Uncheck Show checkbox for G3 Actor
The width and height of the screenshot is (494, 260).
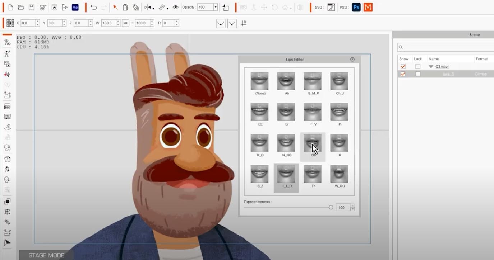point(403,67)
